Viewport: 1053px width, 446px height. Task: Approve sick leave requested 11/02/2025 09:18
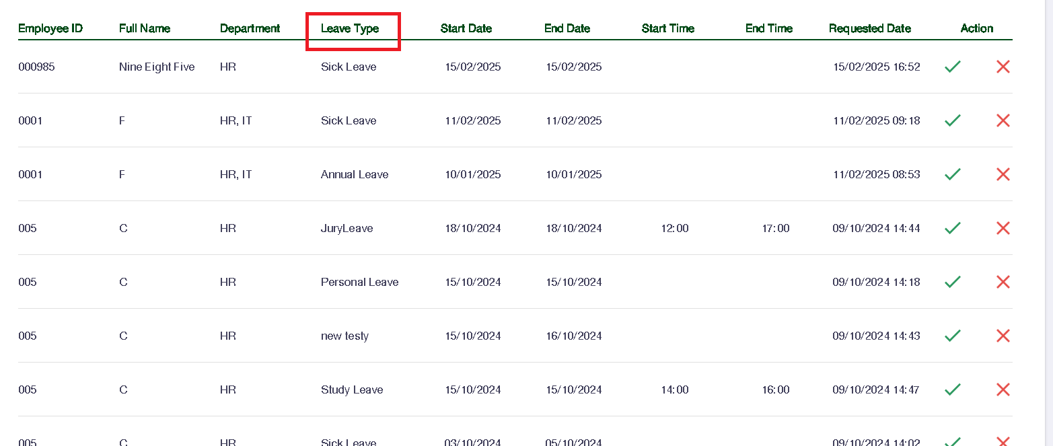click(952, 120)
